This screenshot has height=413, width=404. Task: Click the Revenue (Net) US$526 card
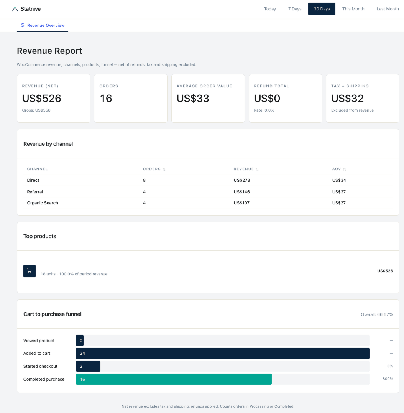(54, 98)
